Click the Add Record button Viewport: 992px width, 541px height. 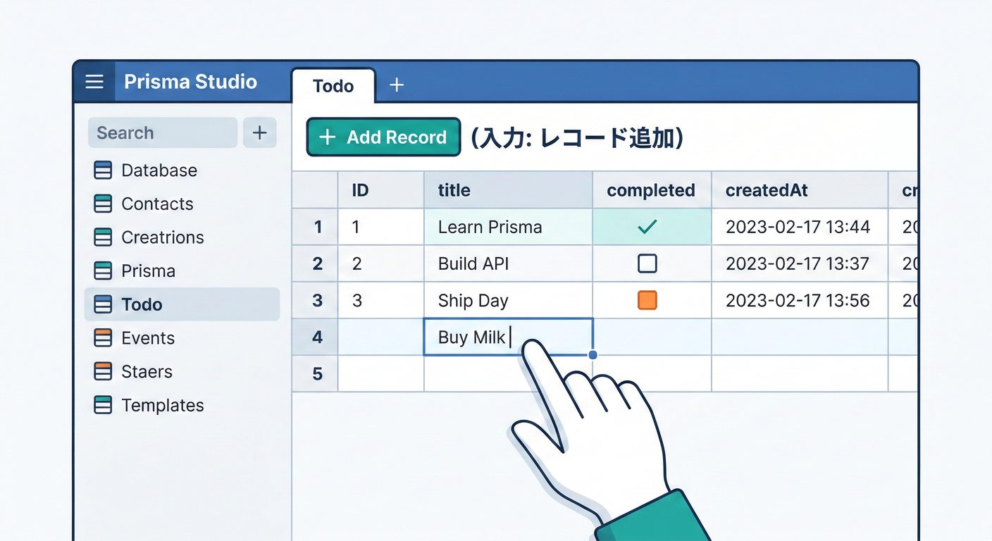tap(383, 137)
